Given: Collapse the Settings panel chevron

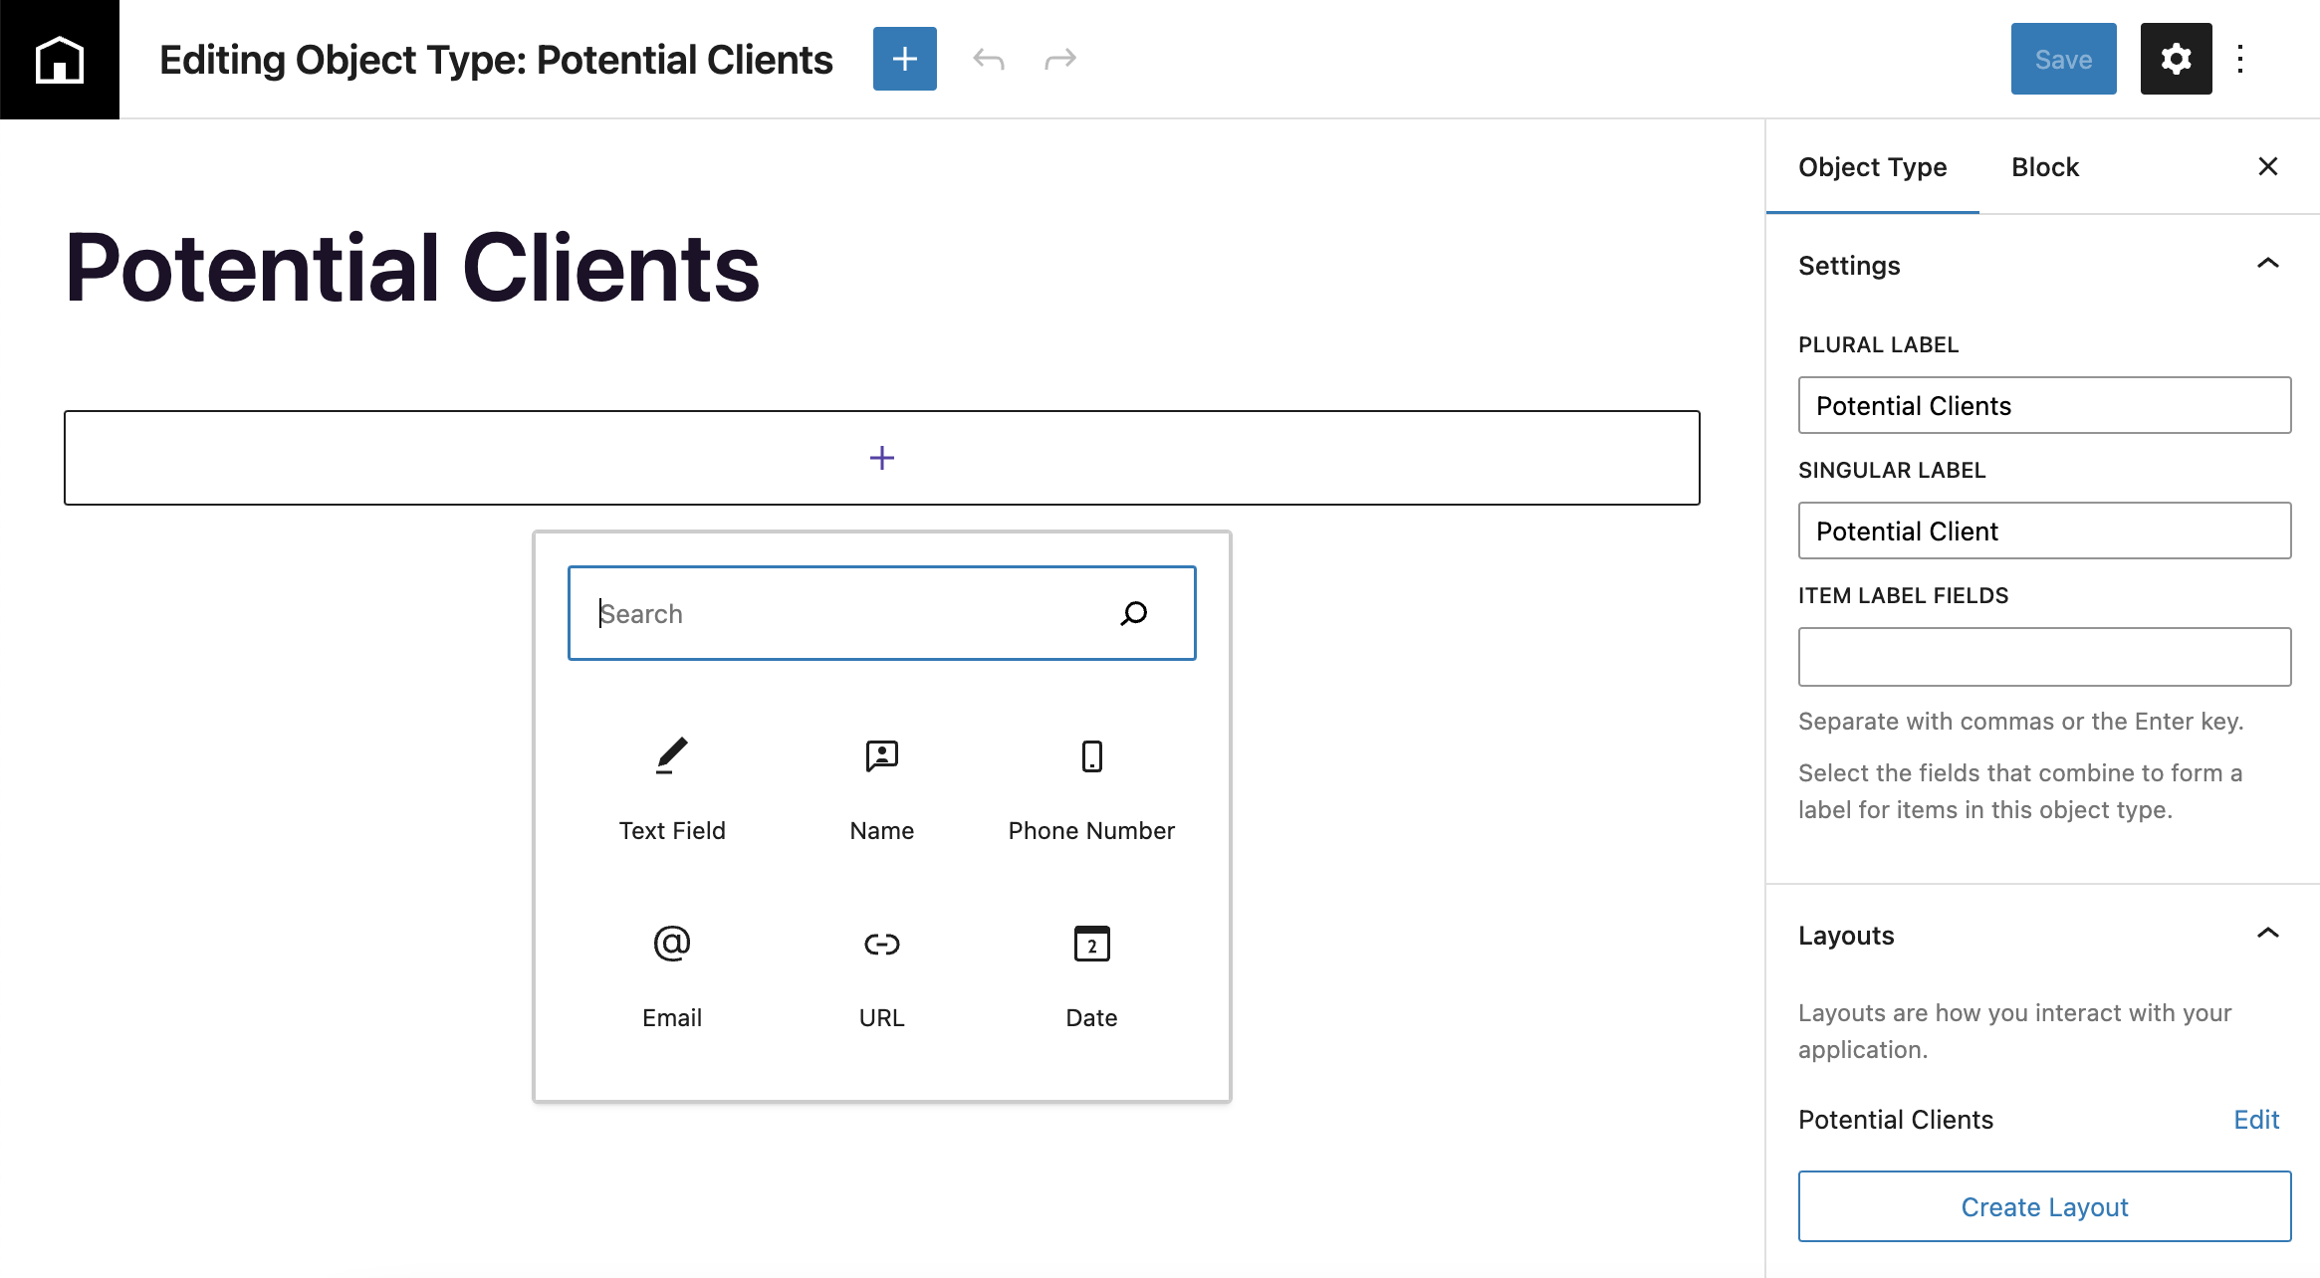Looking at the screenshot, I should point(2267,264).
